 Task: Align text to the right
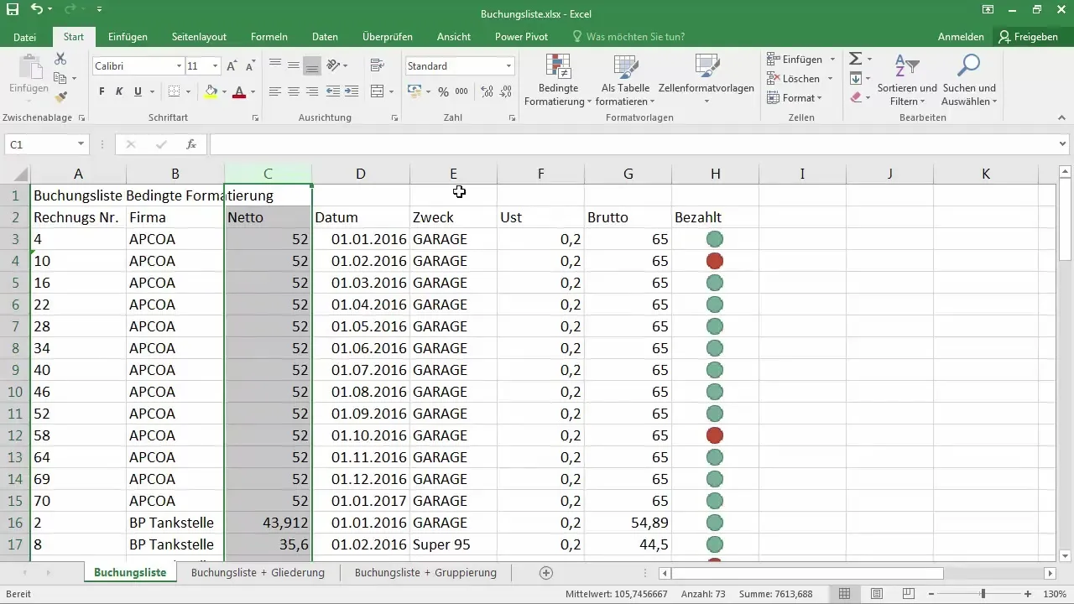tap(312, 91)
